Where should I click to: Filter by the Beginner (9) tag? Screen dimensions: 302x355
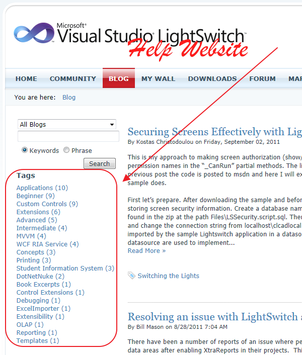point(36,196)
